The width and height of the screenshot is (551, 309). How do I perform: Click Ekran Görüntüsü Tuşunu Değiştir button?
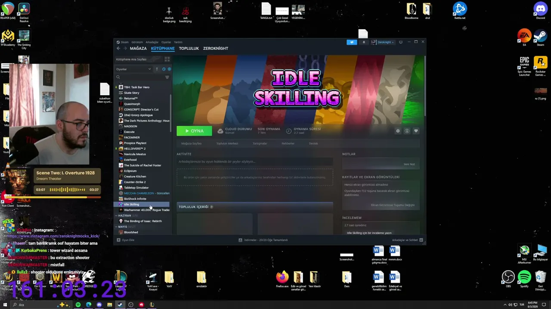[x=393, y=205]
